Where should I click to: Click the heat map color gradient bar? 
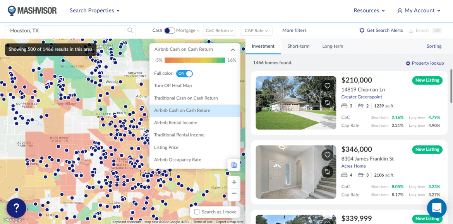(x=195, y=60)
